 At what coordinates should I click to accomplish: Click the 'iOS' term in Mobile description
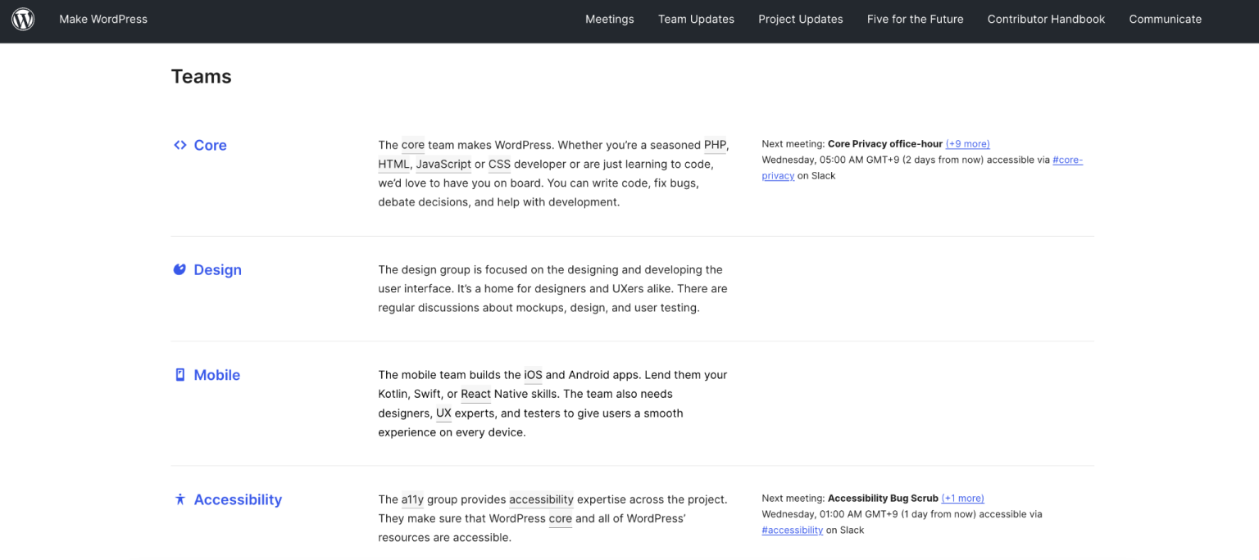pos(534,375)
